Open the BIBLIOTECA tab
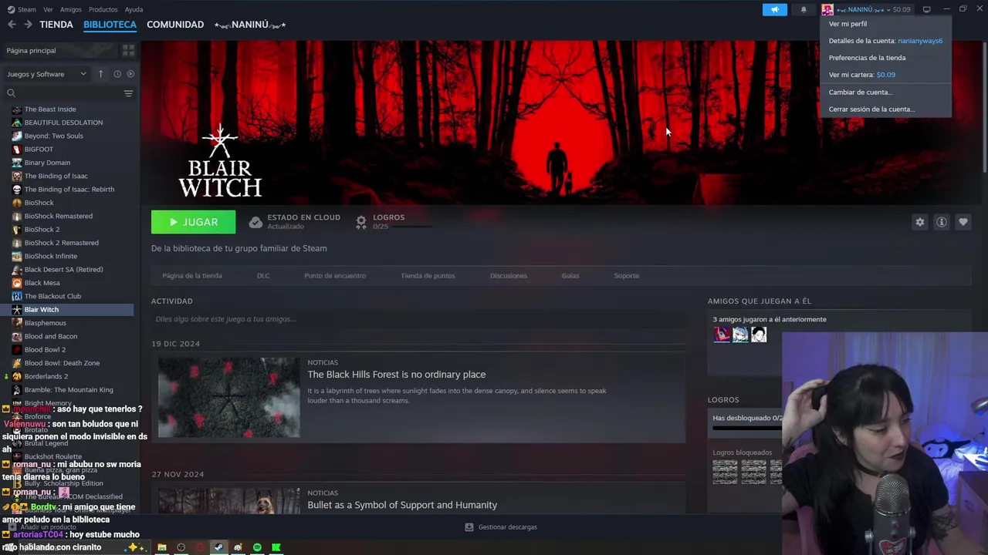 (x=110, y=25)
